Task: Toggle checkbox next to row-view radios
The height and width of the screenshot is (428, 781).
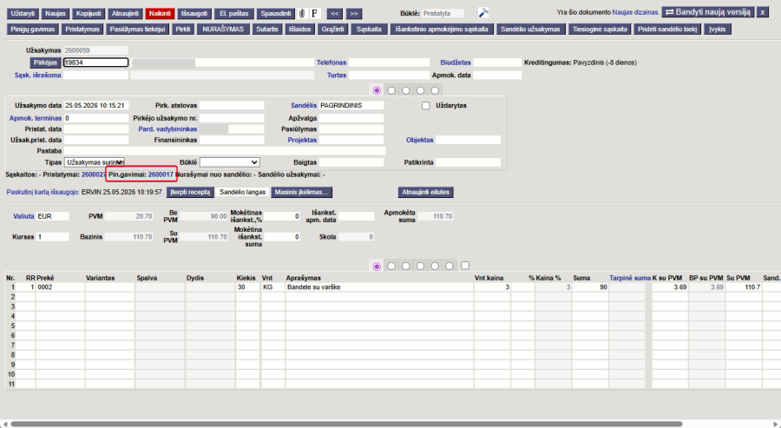Action: point(465,266)
